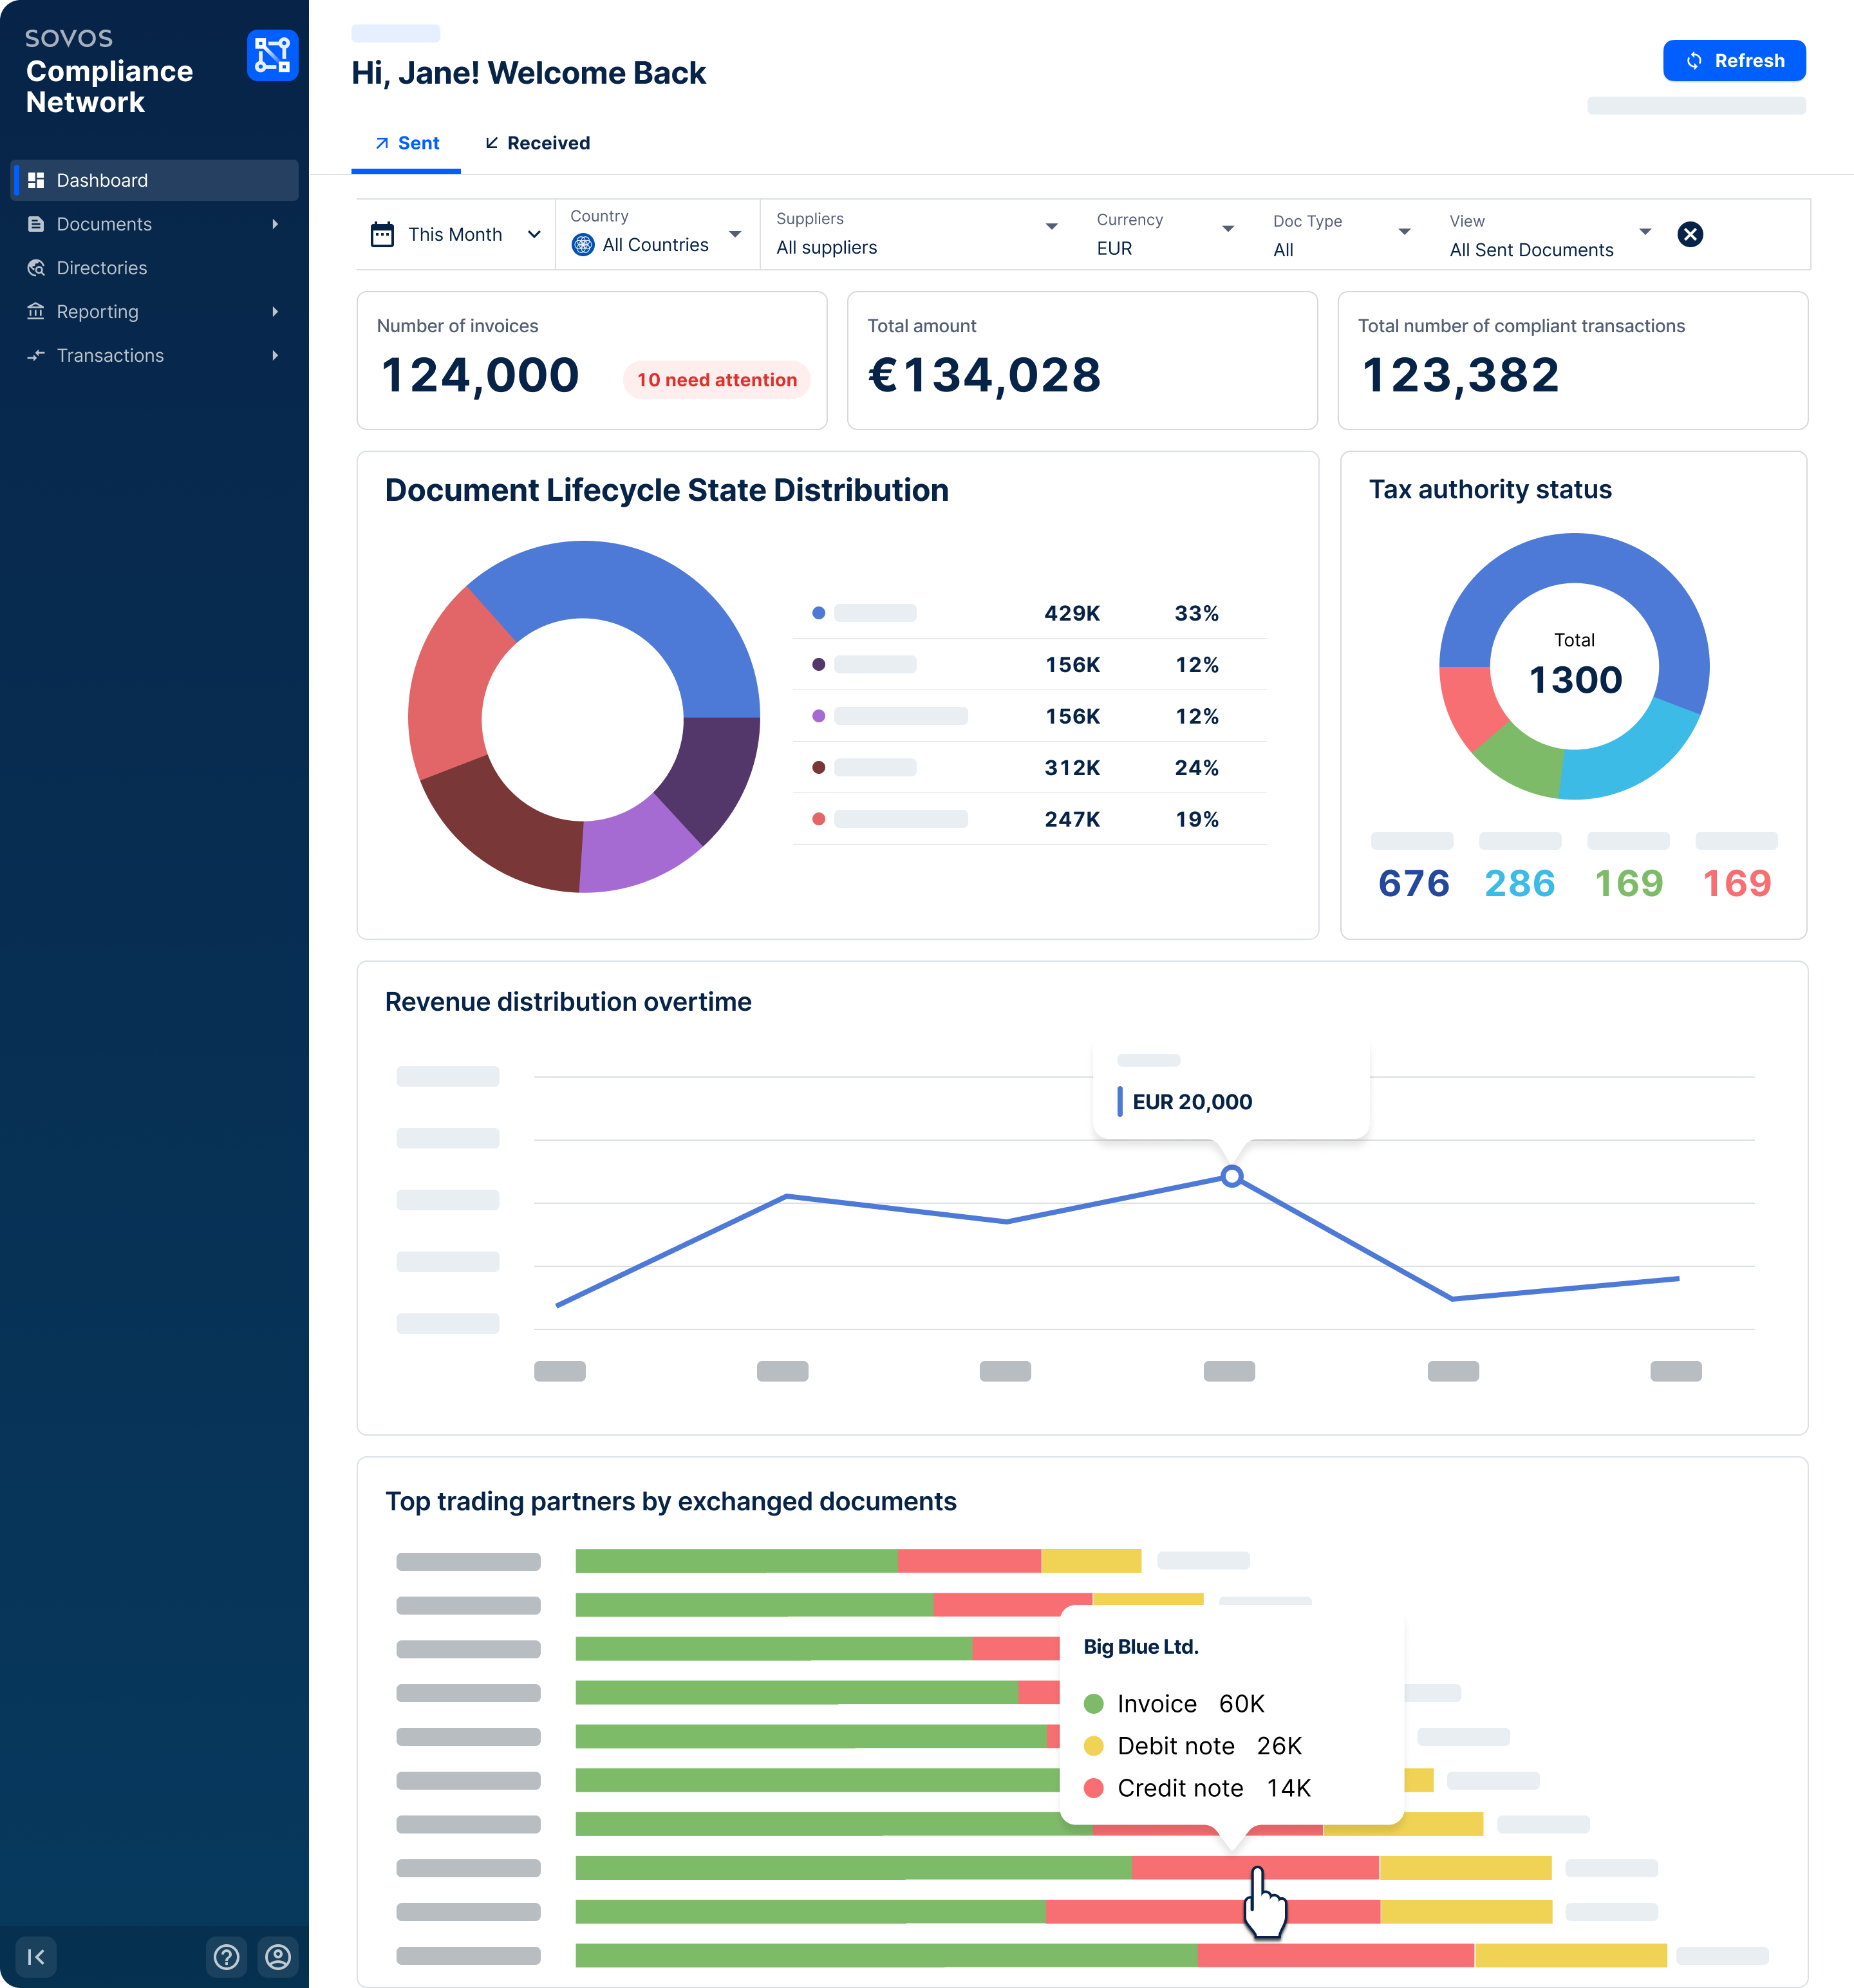Collapse the sidebar with the arrow icon
The width and height of the screenshot is (1854, 1988).
[36, 1957]
